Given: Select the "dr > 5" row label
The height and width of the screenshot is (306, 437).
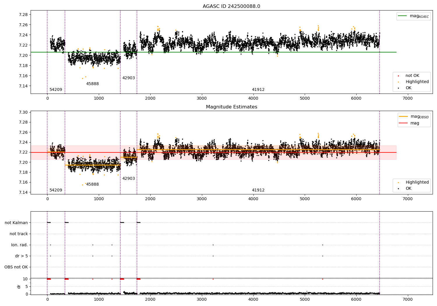Looking at the screenshot, I should [22, 256].
